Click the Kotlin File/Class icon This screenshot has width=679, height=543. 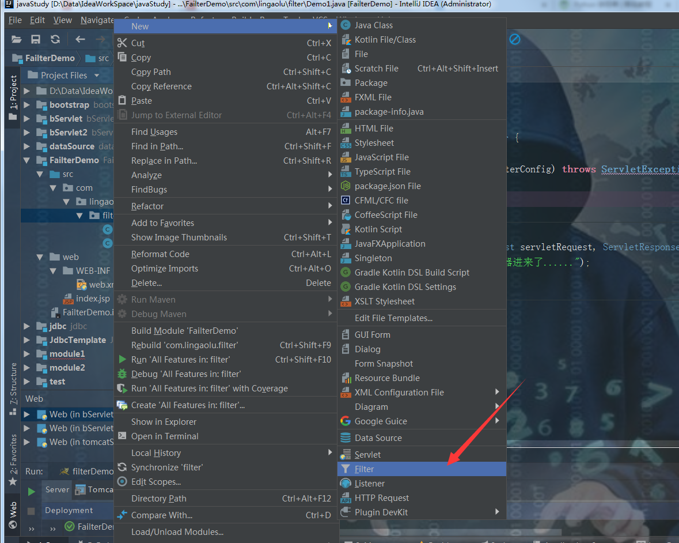point(346,39)
